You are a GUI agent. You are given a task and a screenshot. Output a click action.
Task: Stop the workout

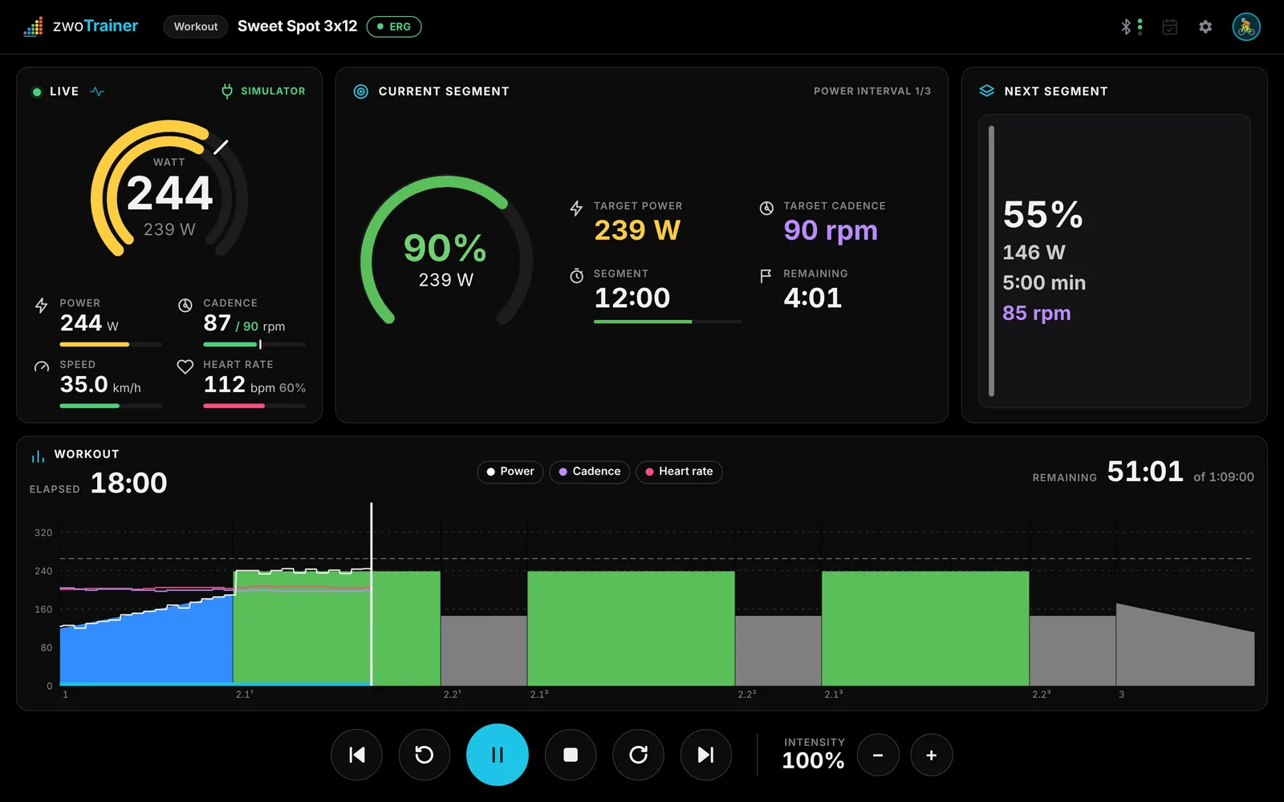[x=571, y=755]
